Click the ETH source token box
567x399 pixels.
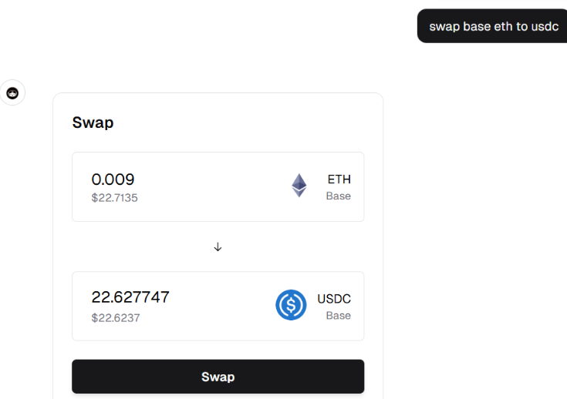tap(218, 186)
